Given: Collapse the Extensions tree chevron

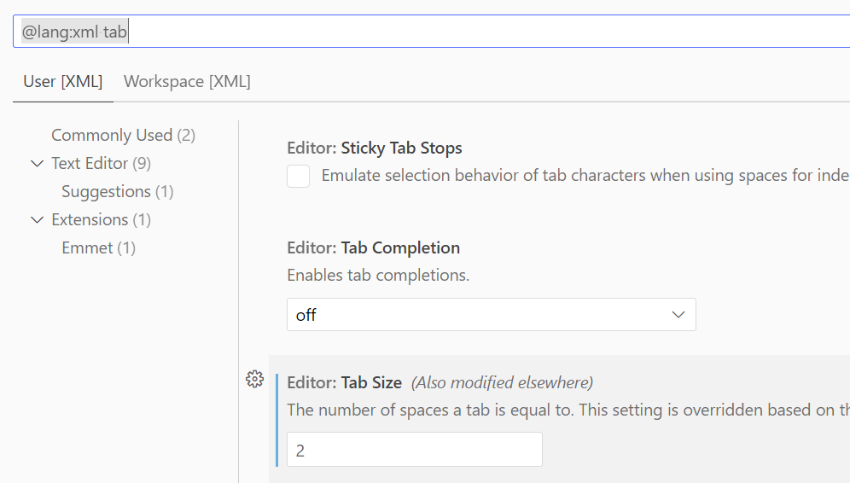Looking at the screenshot, I should click(x=37, y=219).
